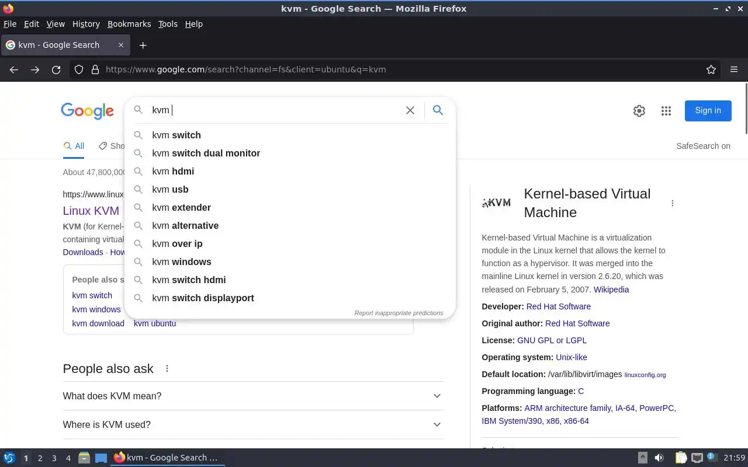Click the volume speaker tray icon

(659, 458)
